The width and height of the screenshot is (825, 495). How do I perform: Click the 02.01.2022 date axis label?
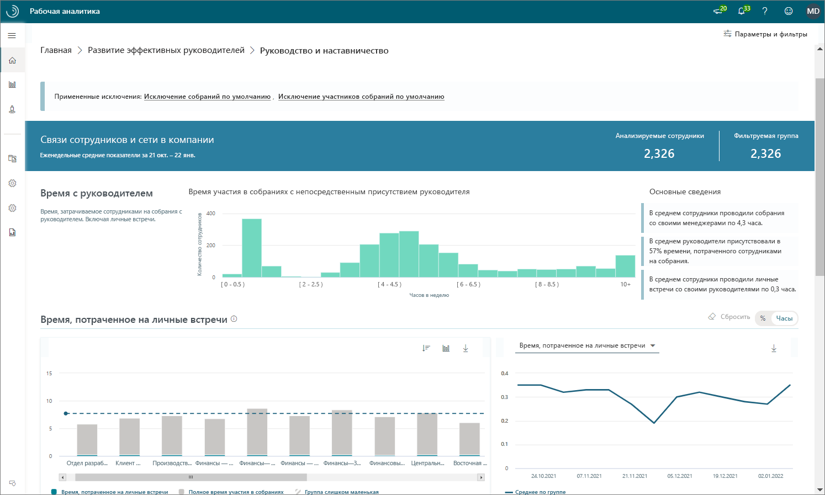770,476
